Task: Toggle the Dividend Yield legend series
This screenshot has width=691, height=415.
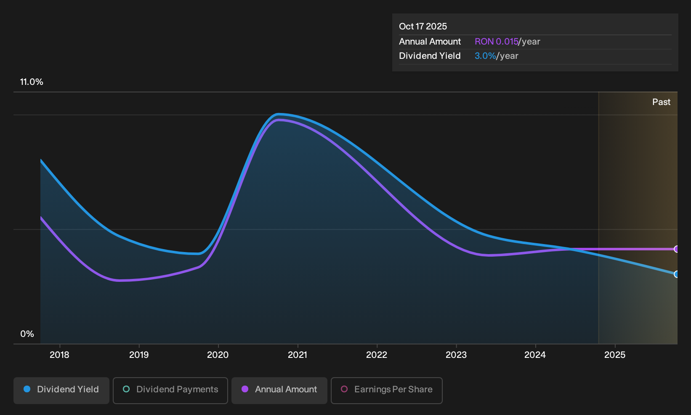Action: 61,390
